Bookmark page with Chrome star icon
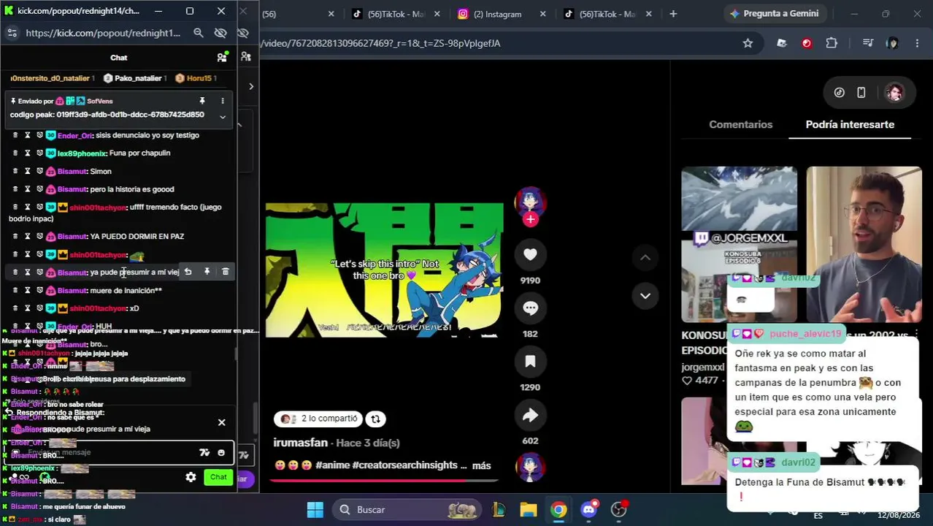The width and height of the screenshot is (933, 526). (748, 43)
